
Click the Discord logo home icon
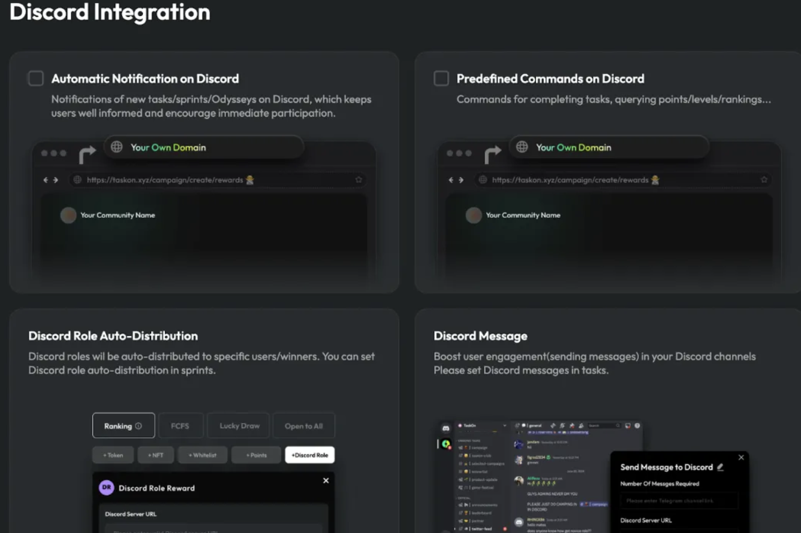click(x=445, y=428)
